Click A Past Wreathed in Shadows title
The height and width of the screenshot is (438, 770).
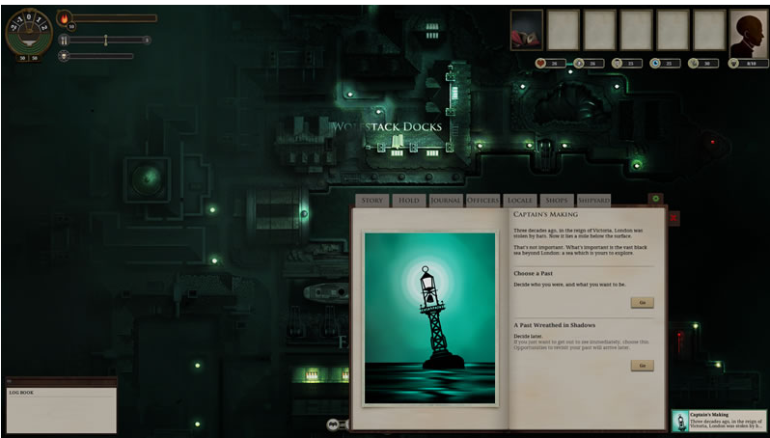pyautogui.click(x=555, y=325)
